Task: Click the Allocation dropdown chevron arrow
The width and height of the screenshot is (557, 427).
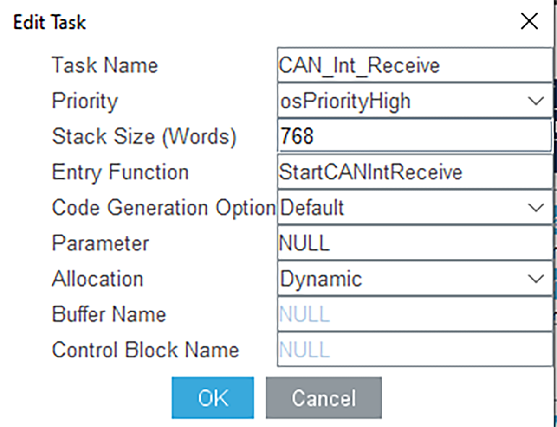Action: [536, 279]
